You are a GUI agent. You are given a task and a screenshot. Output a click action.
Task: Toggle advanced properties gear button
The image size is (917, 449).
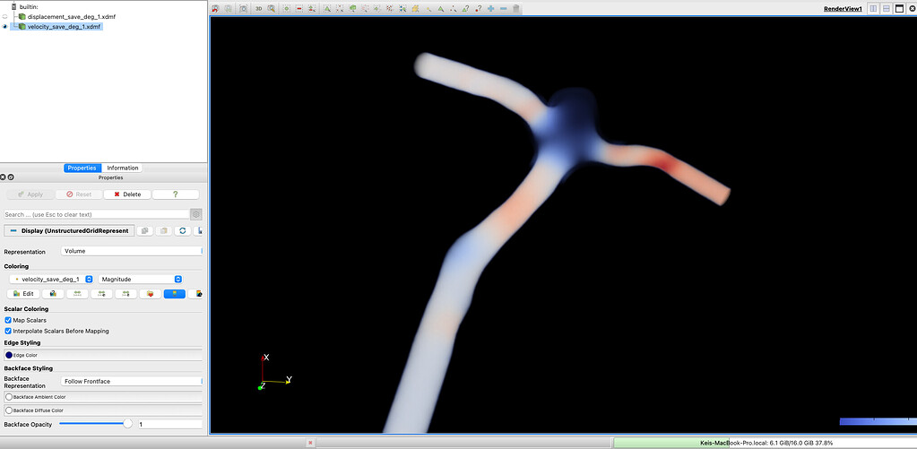pos(196,214)
